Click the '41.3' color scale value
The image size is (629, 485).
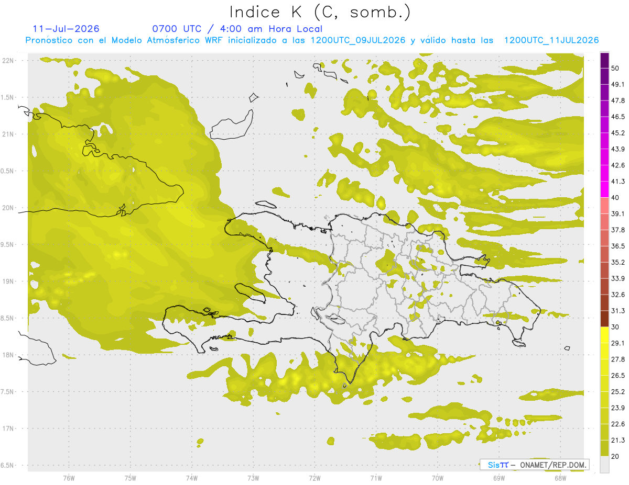[x=618, y=182]
